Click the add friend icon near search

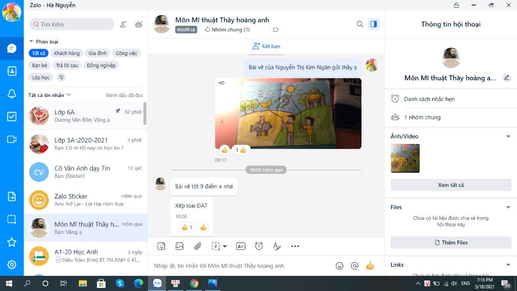click(123, 24)
